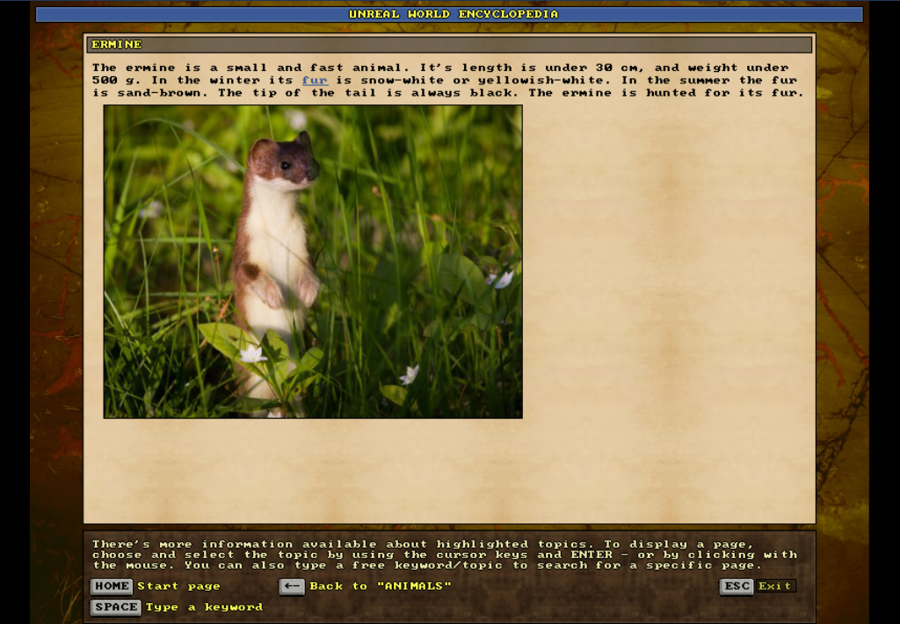Click the left arrow back key icon
Image resolution: width=900 pixels, height=624 pixels.
click(292, 586)
